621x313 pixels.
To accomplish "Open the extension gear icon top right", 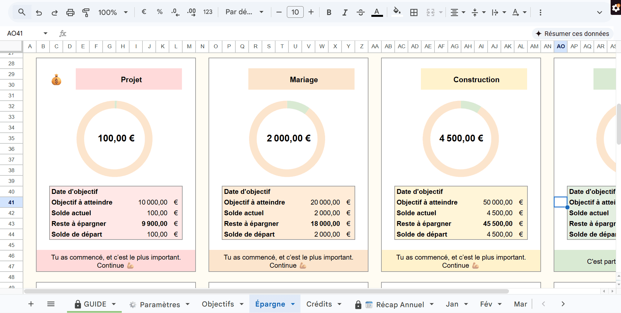I will 616,8.
